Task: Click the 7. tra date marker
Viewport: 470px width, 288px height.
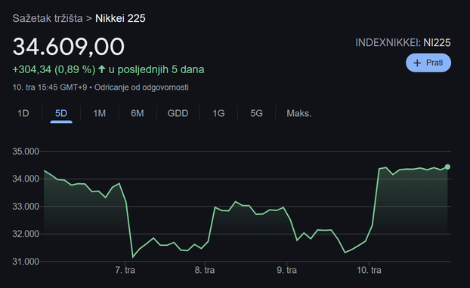Action: tap(125, 271)
